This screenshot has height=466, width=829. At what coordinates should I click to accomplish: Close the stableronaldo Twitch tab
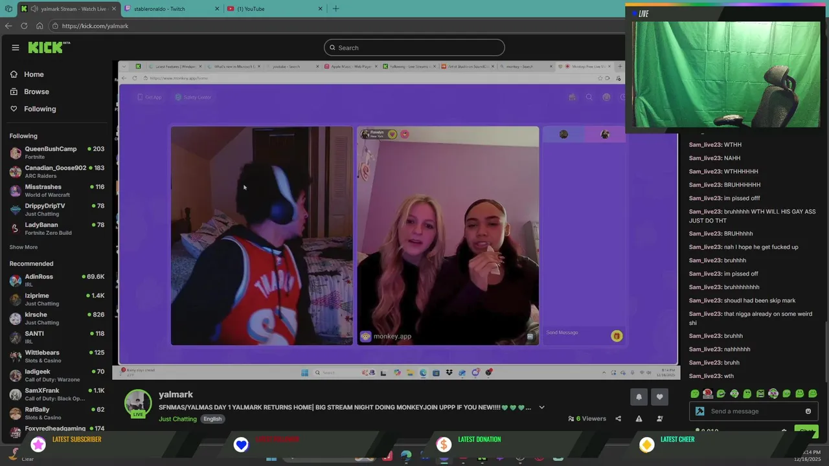(217, 8)
